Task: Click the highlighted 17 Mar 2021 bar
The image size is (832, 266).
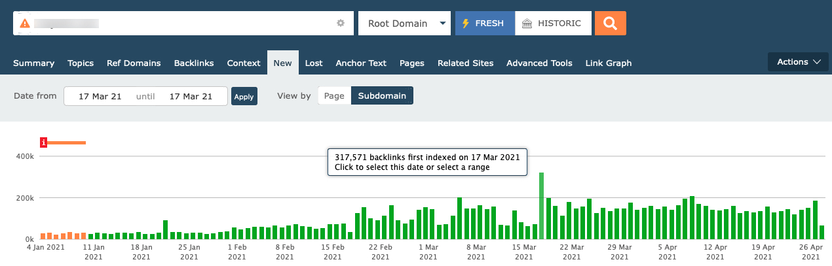Action: [x=542, y=206]
